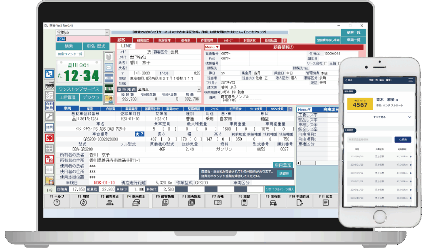
Task: Open the 売掛残高 全拠点 dropdown arrow
Action: [199, 89]
